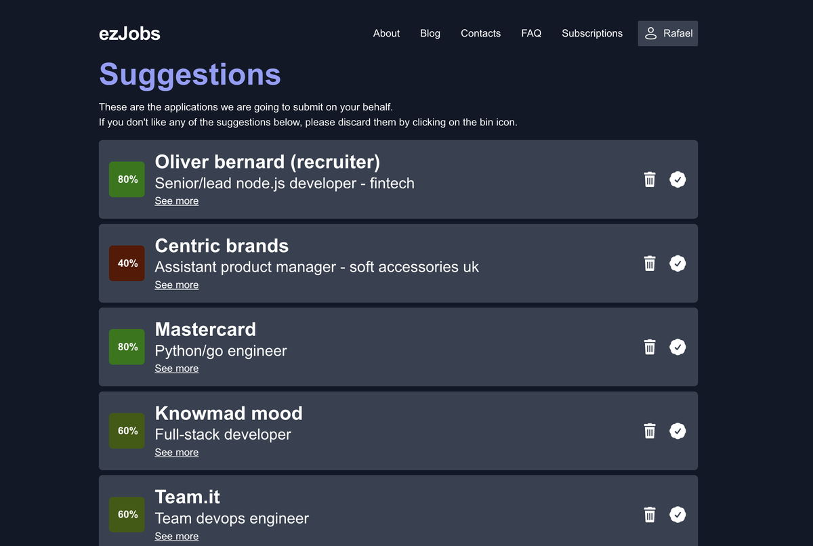Delete the Mastercard suggestion with trash icon
Image resolution: width=813 pixels, height=546 pixels.
650,347
